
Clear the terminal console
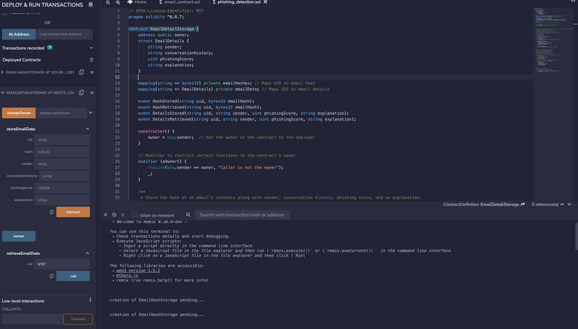(x=114, y=215)
